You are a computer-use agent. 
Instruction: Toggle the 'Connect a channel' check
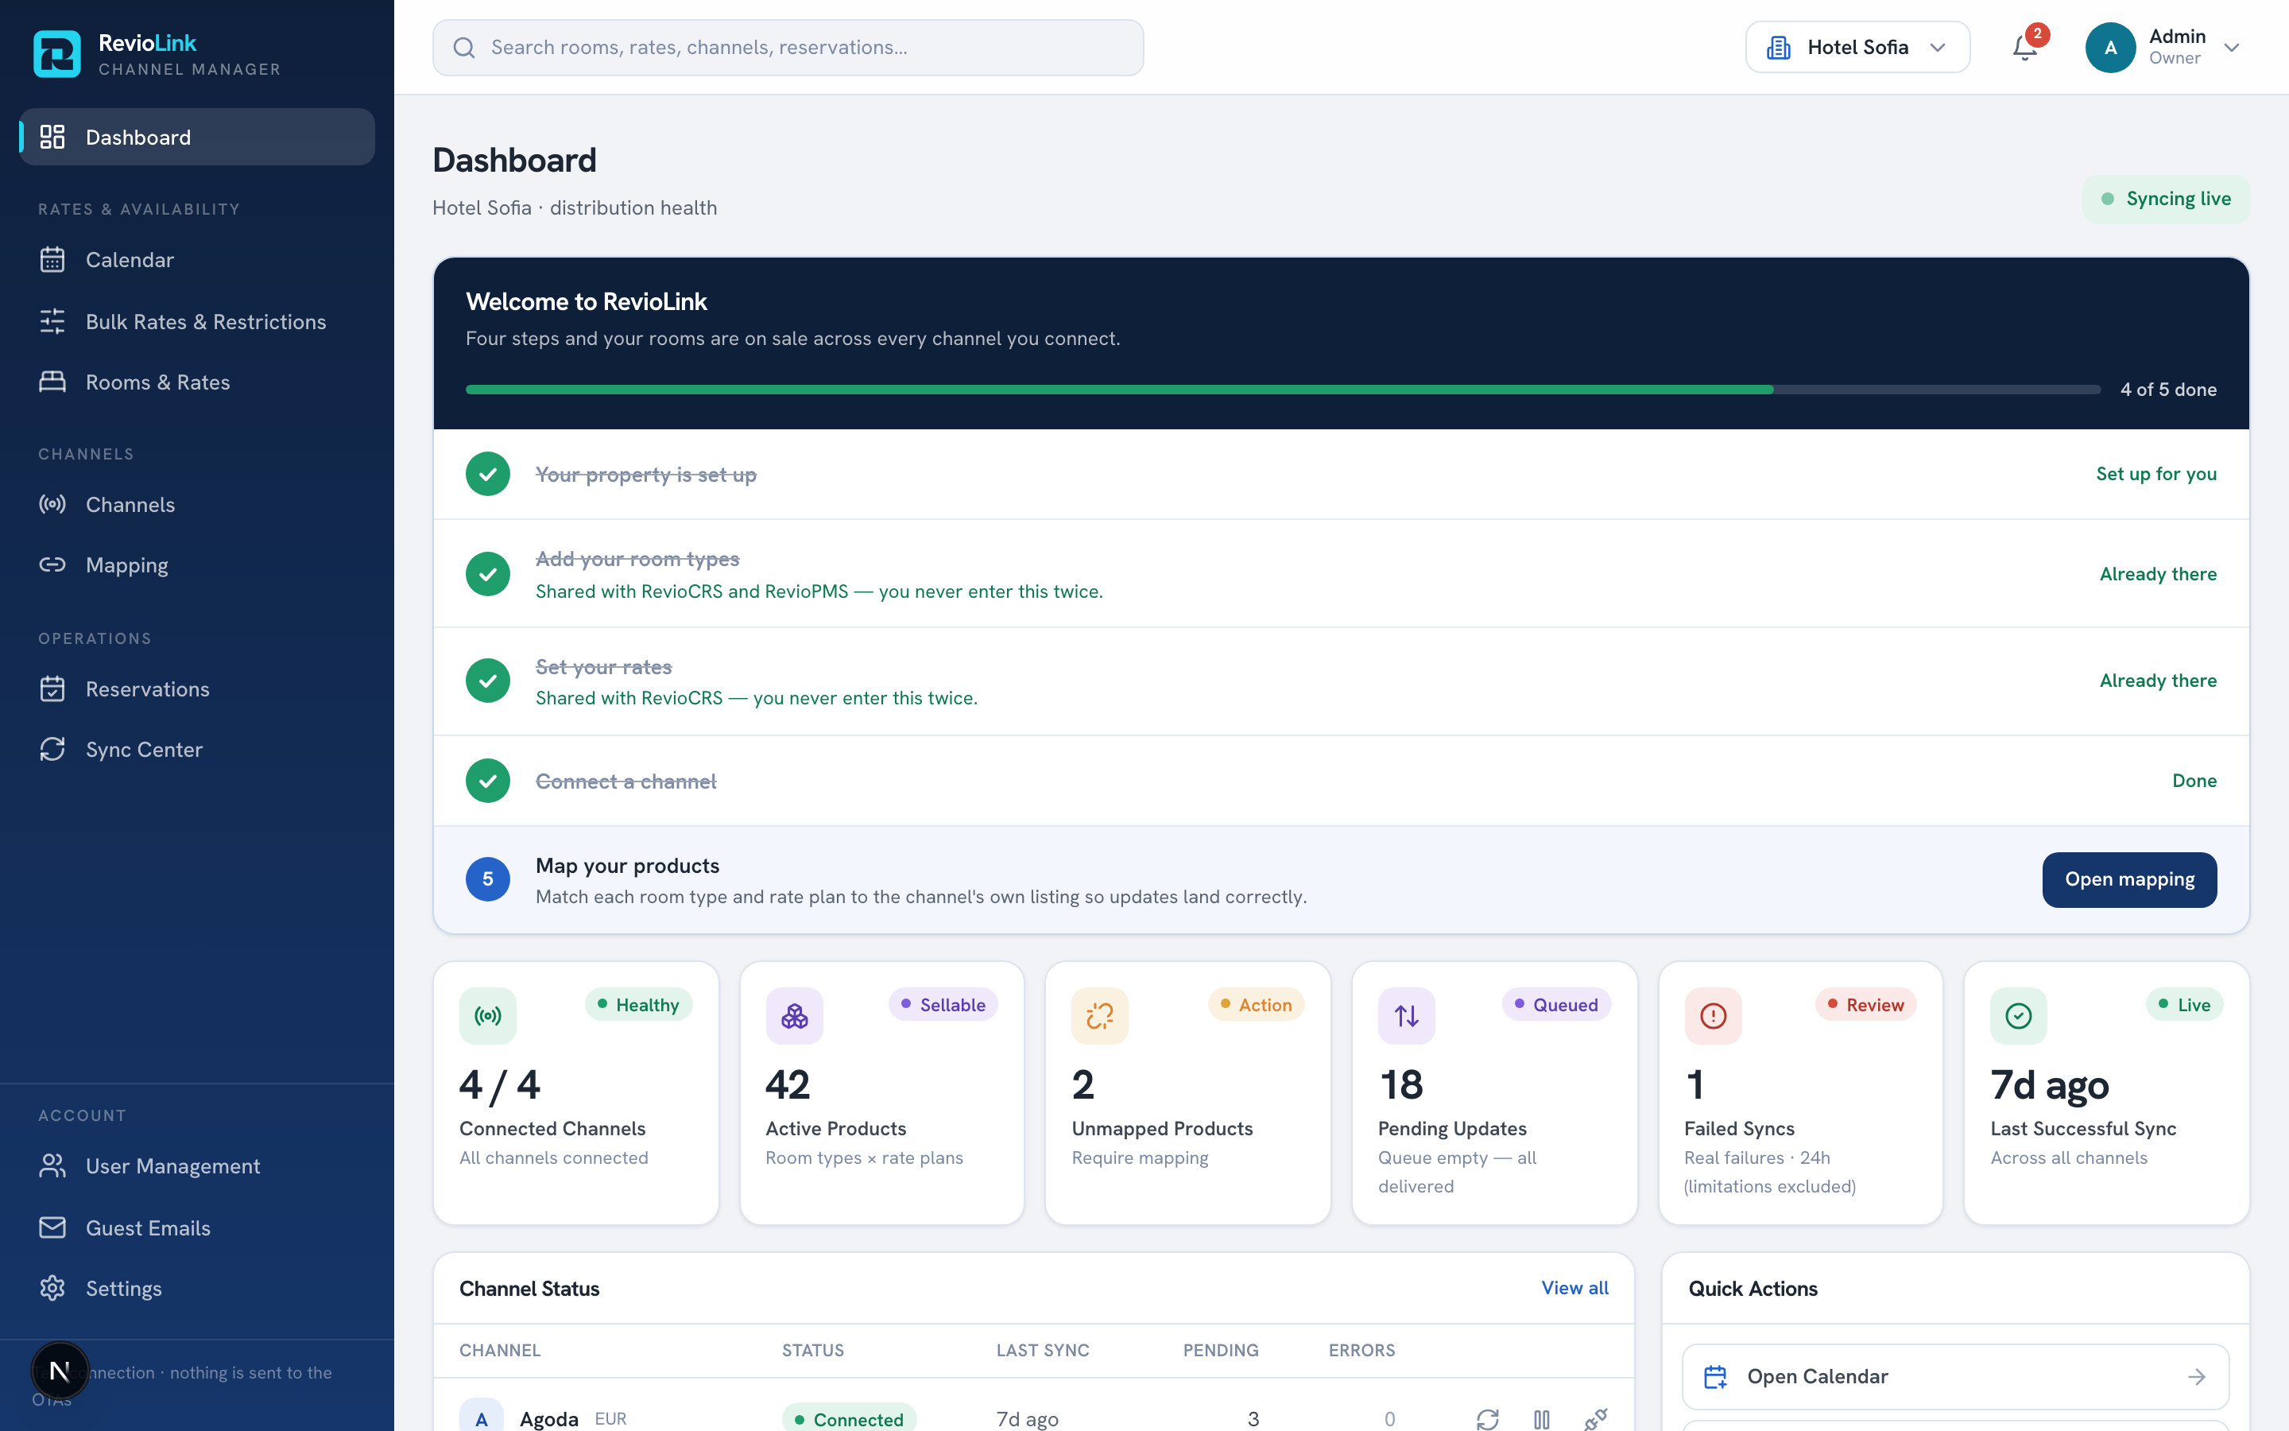[488, 781]
